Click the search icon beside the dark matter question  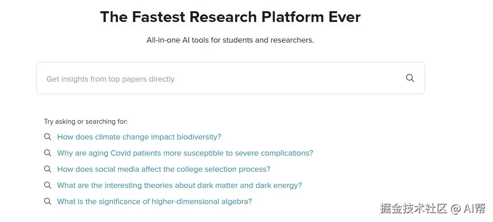(47, 185)
